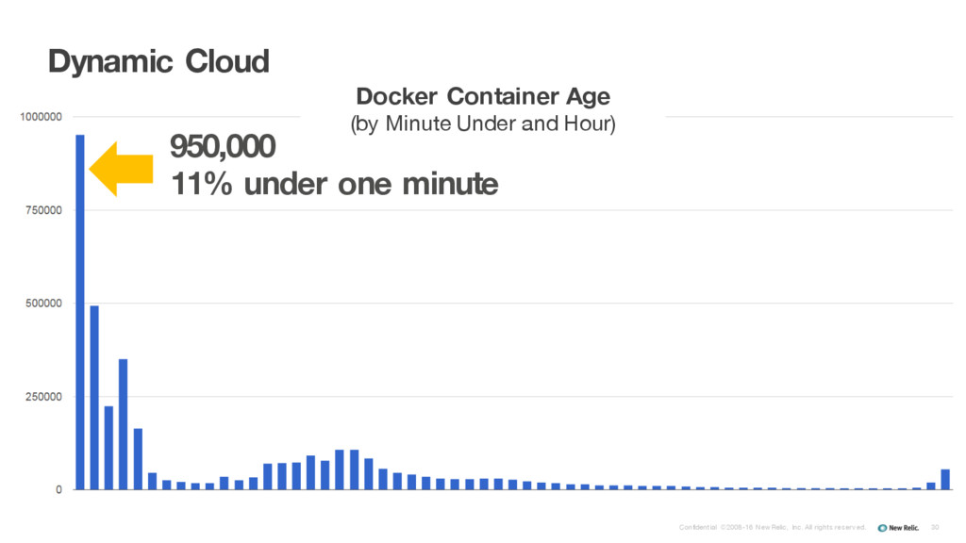966x543 pixels.
Task: Click the 1000000 y-axis label
Action: [x=41, y=117]
